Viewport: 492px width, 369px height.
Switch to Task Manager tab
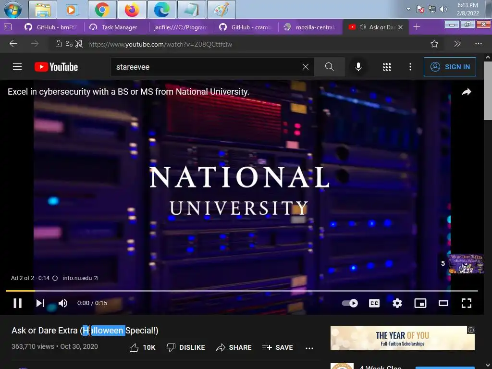(115, 27)
